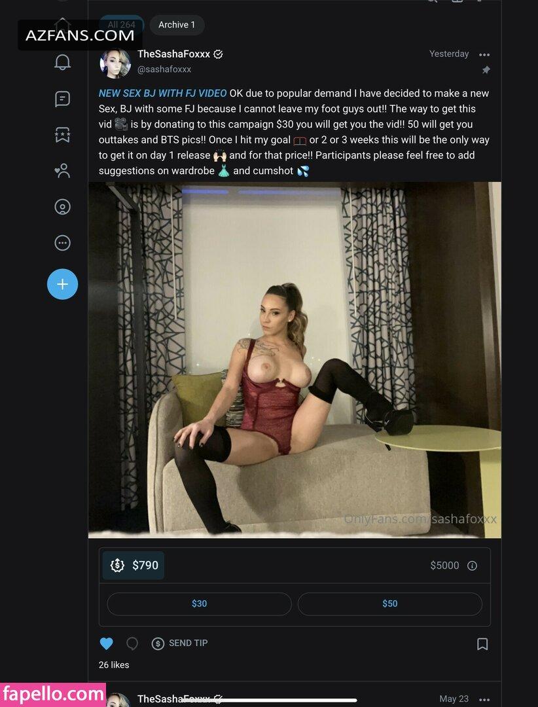This screenshot has width=538, height=707.
Task: Toggle the pin icon on the post
Action: point(486,70)
